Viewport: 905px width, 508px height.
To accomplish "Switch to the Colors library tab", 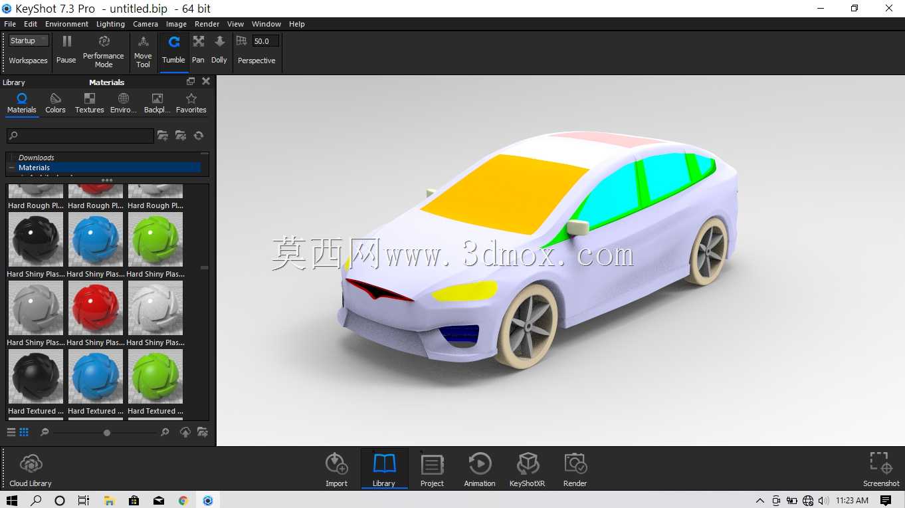I will pos(55,104).
